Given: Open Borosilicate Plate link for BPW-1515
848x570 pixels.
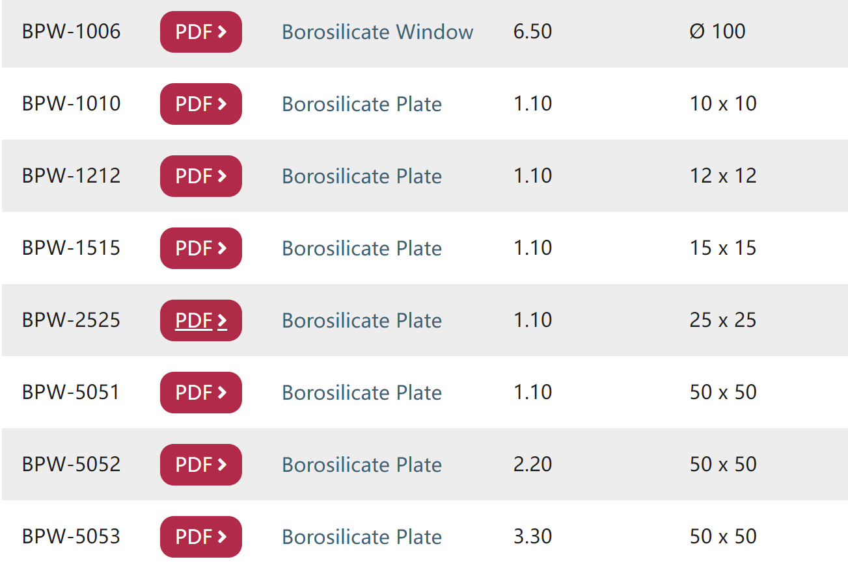Looking at the screenshot, I should (x=362, y=248).
